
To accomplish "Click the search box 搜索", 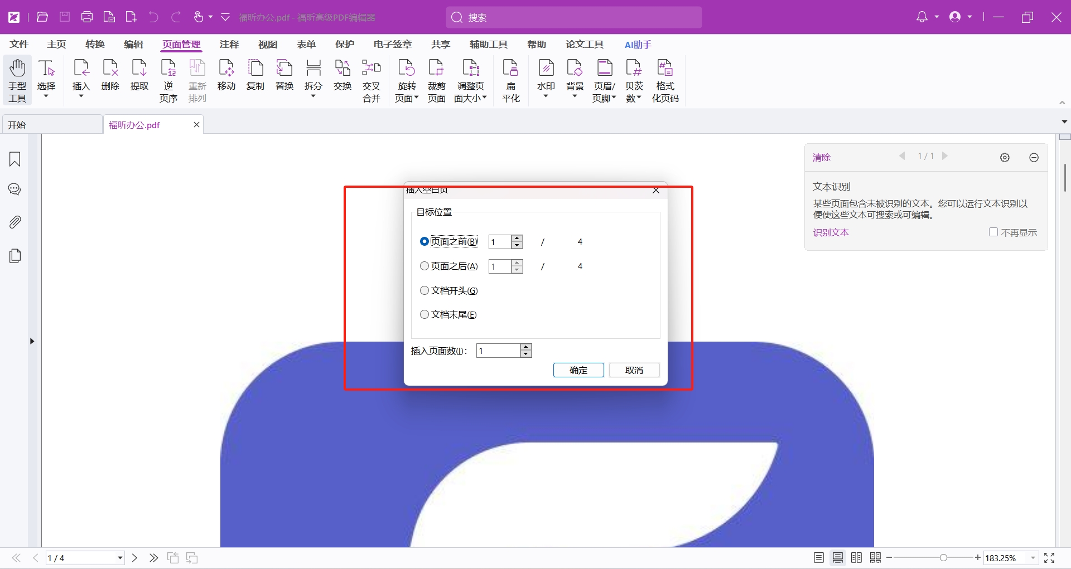I will point(574,17).
